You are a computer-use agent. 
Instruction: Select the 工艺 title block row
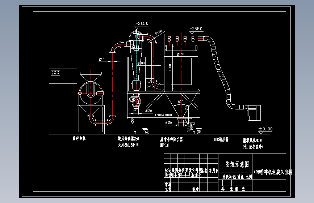[x=168, y=189]
